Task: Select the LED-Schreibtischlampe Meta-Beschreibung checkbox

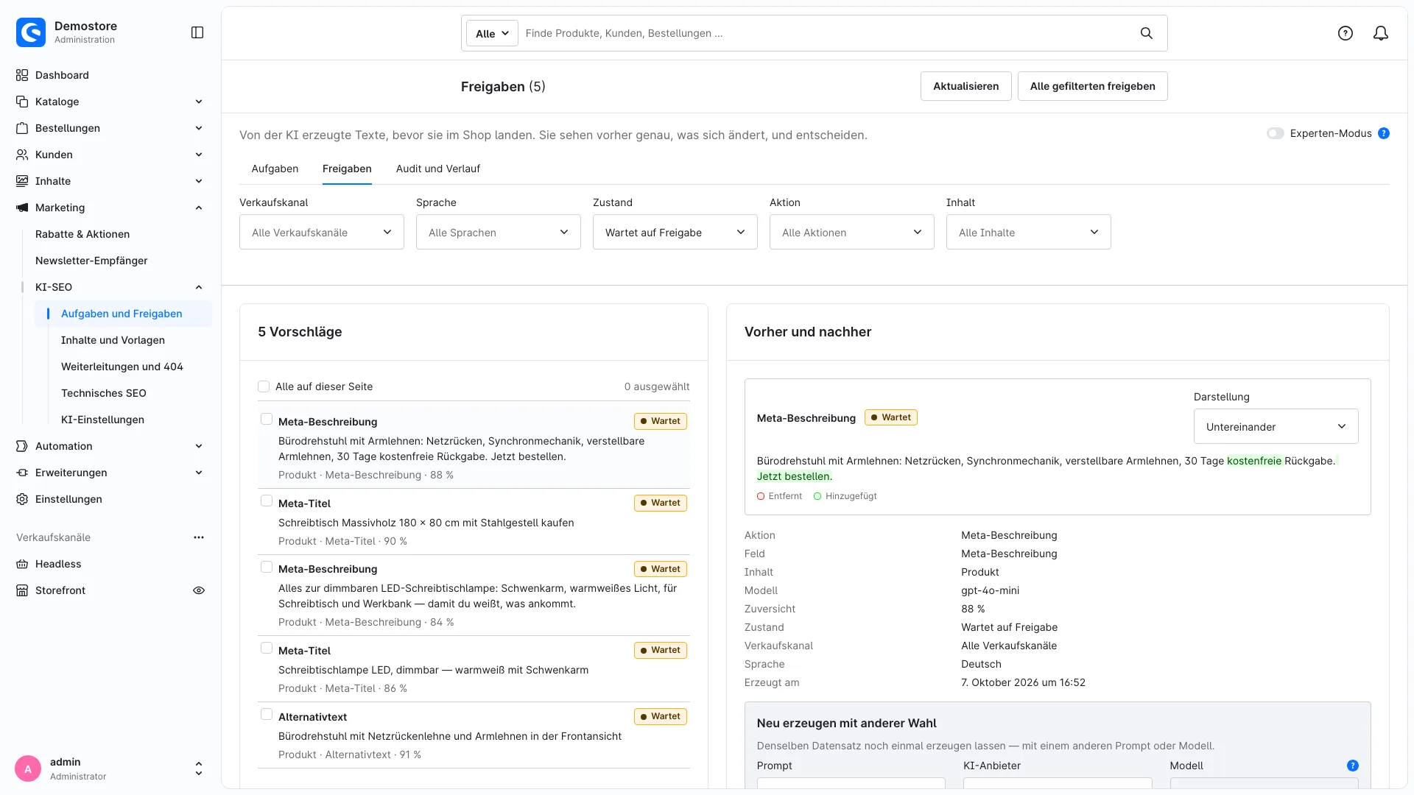Action: click(x=267, y=567)
